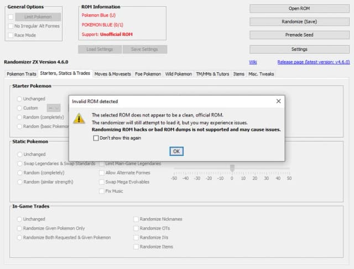Viewport: 354px width, 269px height.
Task: Switch to the Pokemon Traits tab
Action: tap(22, 74)
